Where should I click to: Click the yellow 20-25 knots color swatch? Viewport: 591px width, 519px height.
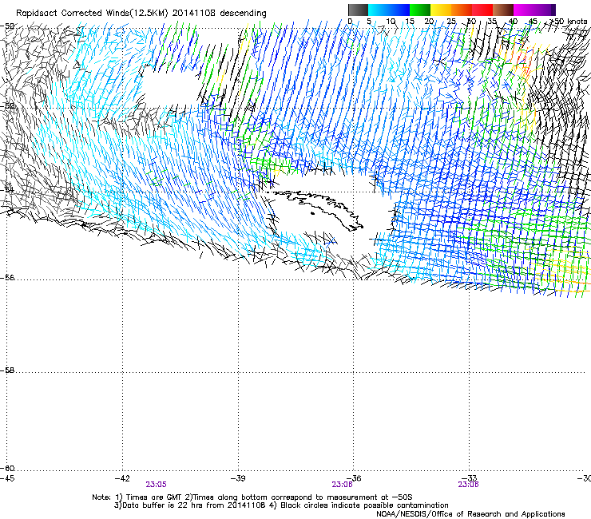pos(441,10)
